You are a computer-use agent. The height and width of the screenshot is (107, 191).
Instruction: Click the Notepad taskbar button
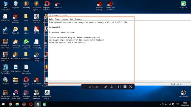[38, 104]
